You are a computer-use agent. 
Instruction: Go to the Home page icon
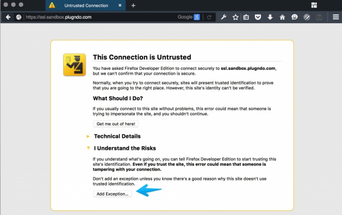282,17
